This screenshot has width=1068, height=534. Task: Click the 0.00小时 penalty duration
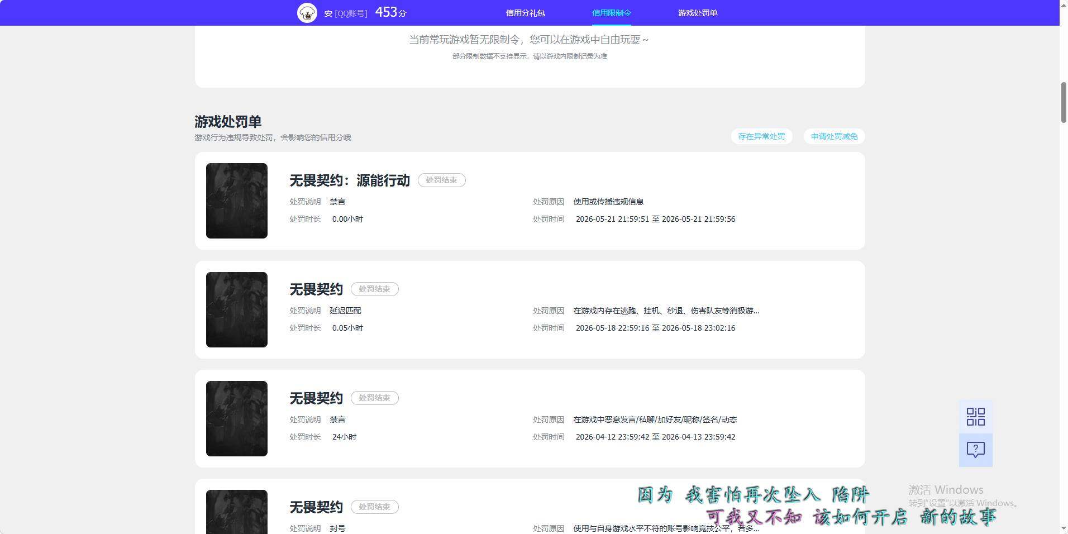347,219
